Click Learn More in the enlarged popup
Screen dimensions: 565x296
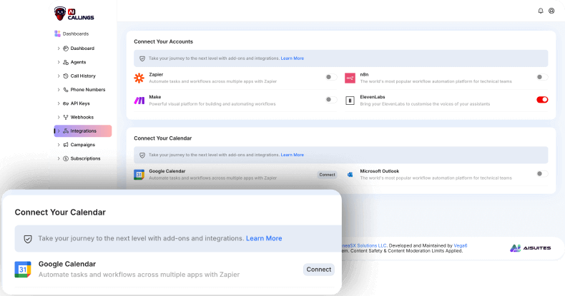pos(264,238)
